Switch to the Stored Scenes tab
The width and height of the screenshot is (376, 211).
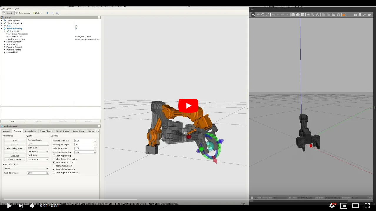(x=62, y=131)
